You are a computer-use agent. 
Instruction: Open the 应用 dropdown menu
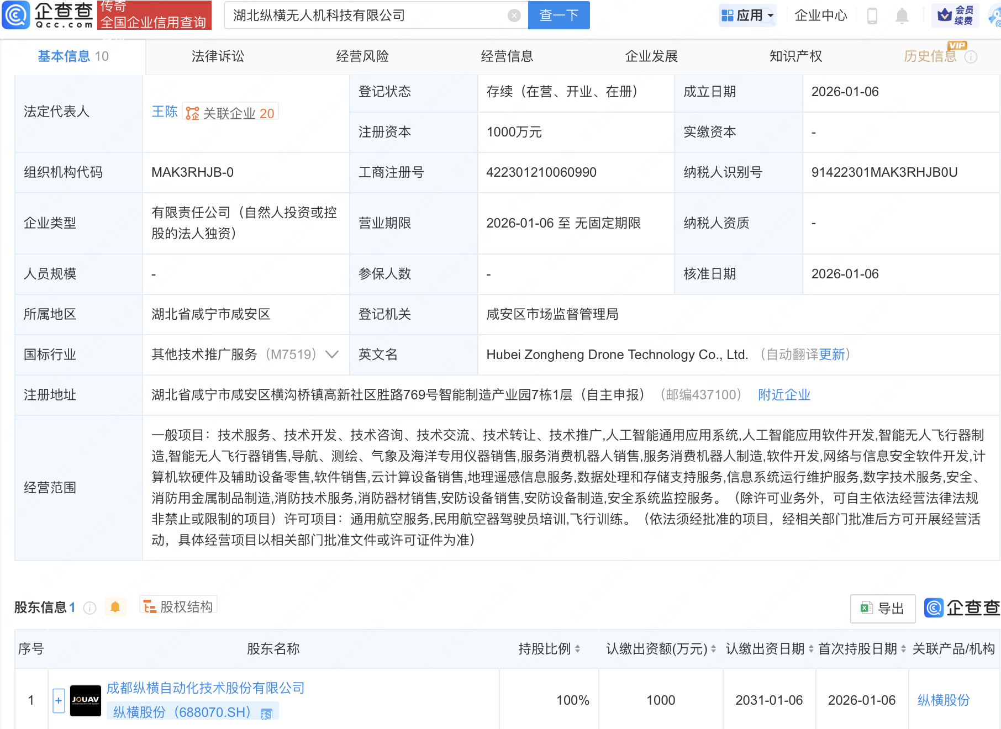pyautogui.click(x=748, y=15)
